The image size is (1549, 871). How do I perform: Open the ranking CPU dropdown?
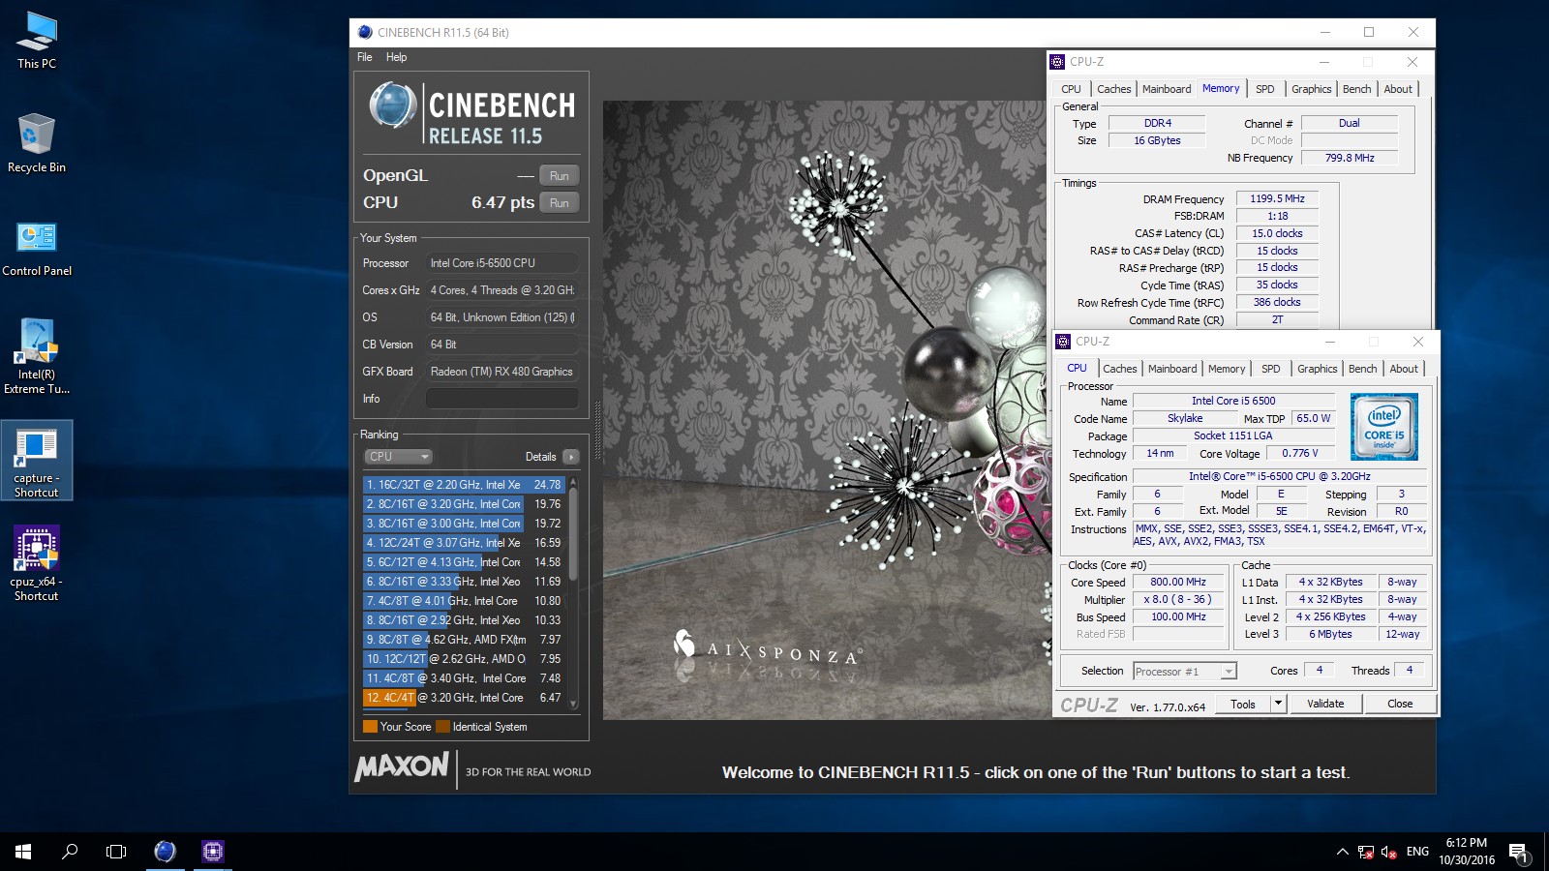(x=398, y=457)
